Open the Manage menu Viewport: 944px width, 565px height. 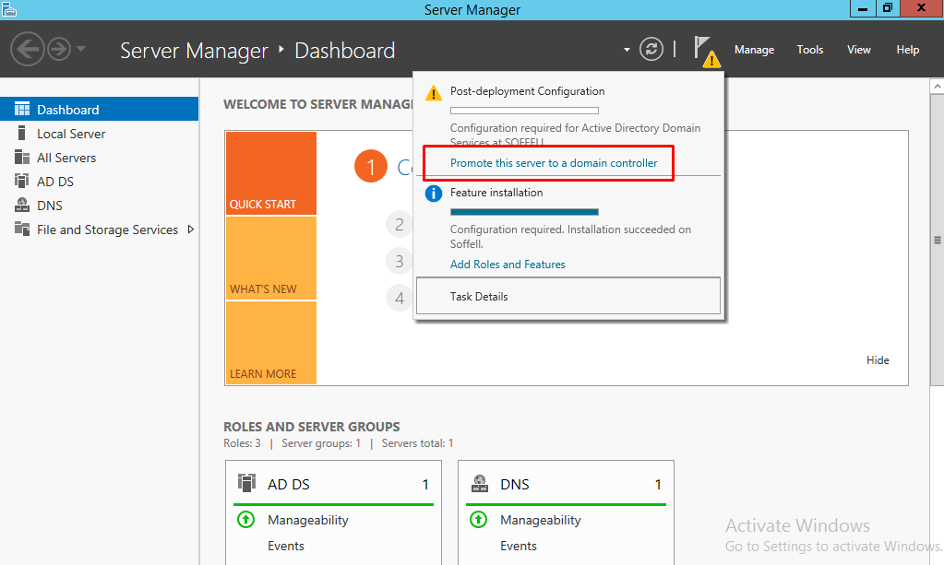coord(753,50)
